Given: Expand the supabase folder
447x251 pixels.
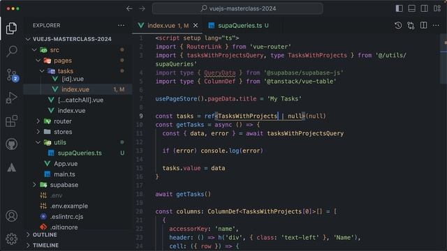Looking at the screenshot, I should point(34,185).
